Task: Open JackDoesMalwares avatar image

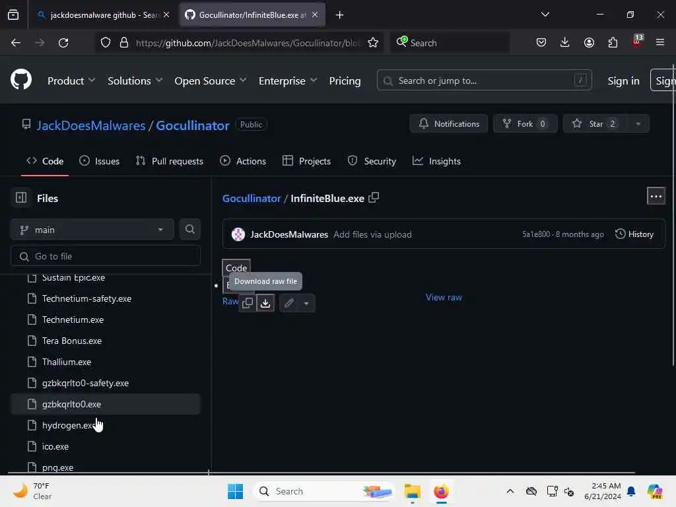Action: 238,234
